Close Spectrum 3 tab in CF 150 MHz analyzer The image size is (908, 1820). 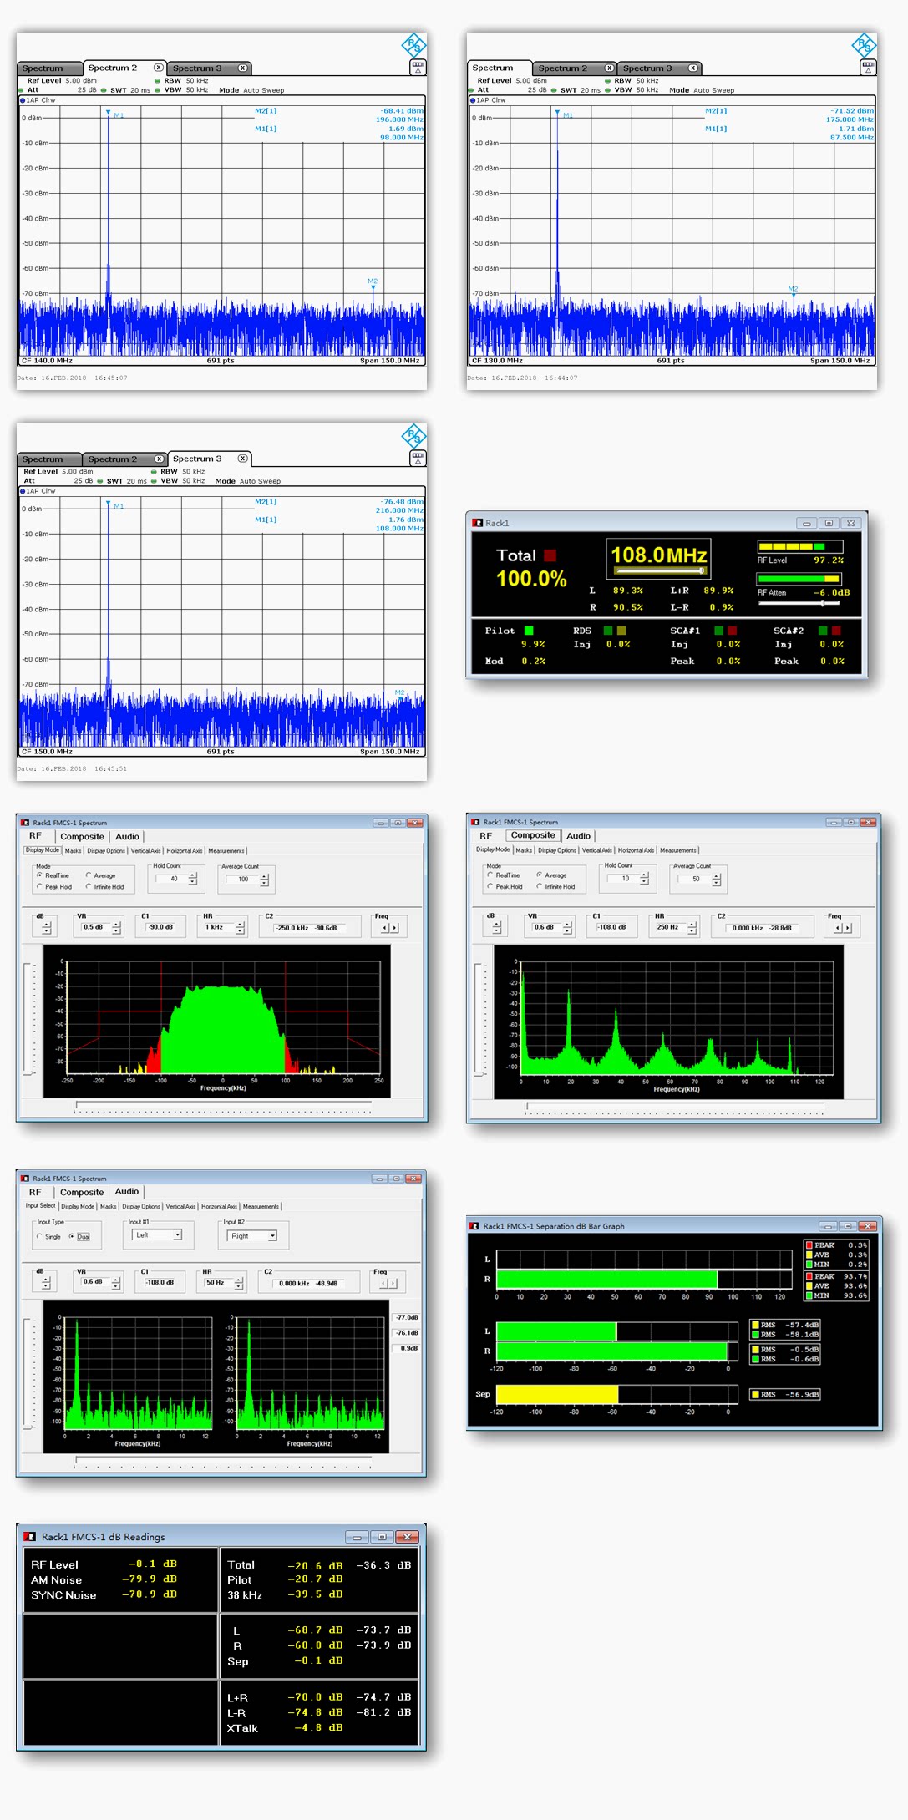242,459
